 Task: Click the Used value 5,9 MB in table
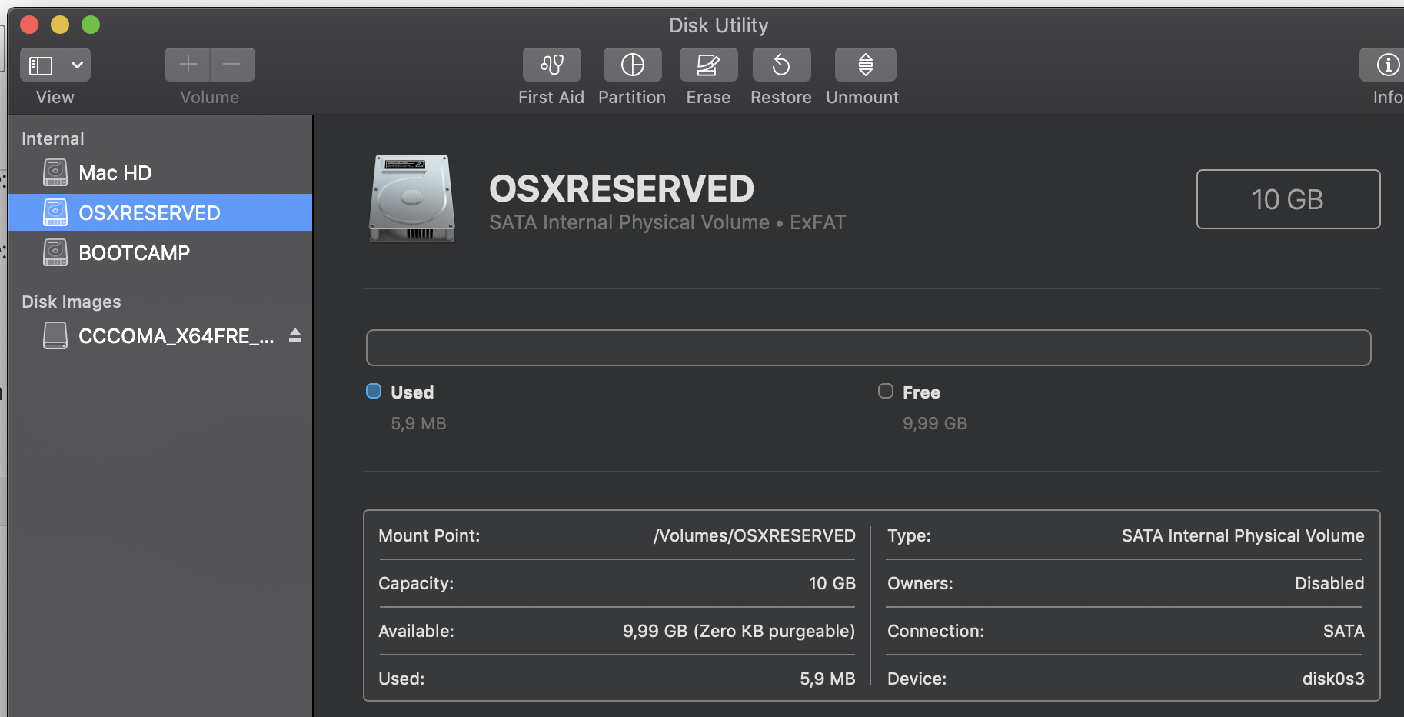pyautogui.click(x=827, y=679)
